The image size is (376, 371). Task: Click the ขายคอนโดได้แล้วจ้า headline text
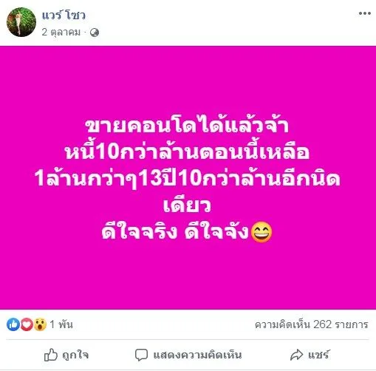[187, 126]
